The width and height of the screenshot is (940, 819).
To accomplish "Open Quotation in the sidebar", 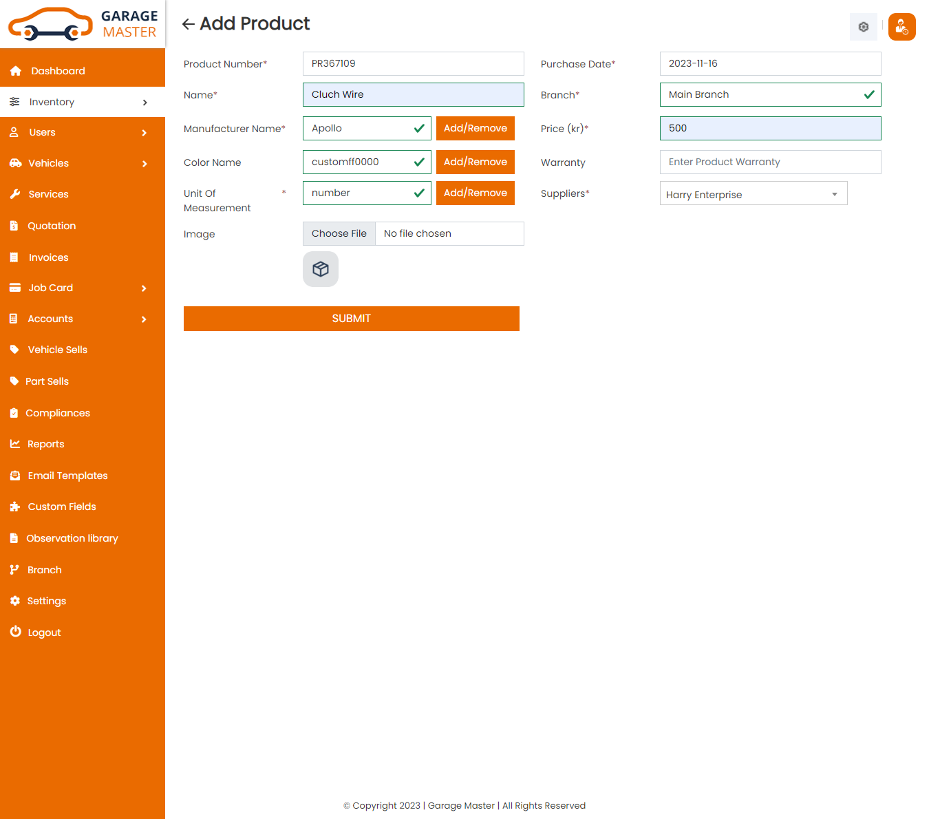I will pos(52,226).
